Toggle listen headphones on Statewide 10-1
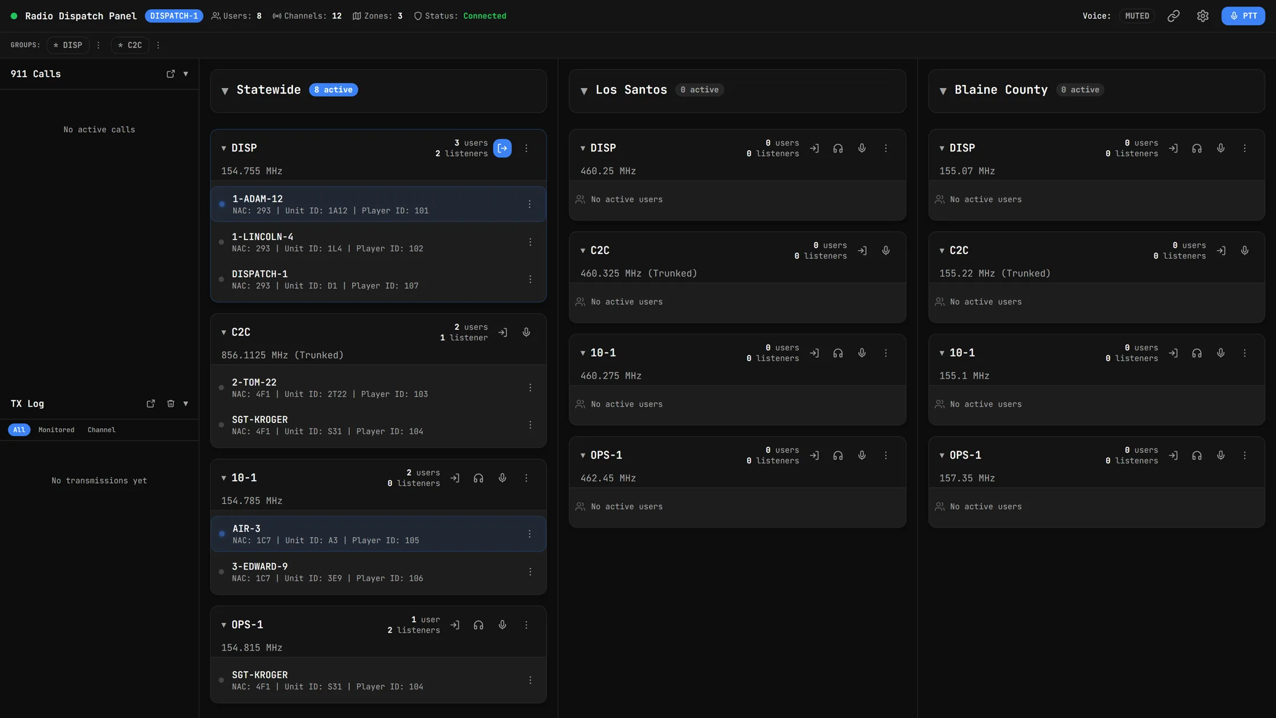This screenshot has width=1276, height=718. (478, 478)
